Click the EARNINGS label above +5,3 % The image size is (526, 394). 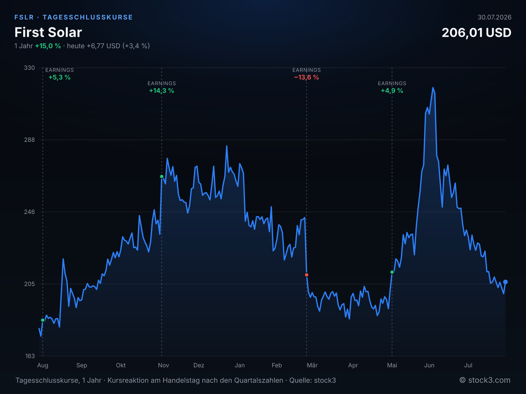60,70
